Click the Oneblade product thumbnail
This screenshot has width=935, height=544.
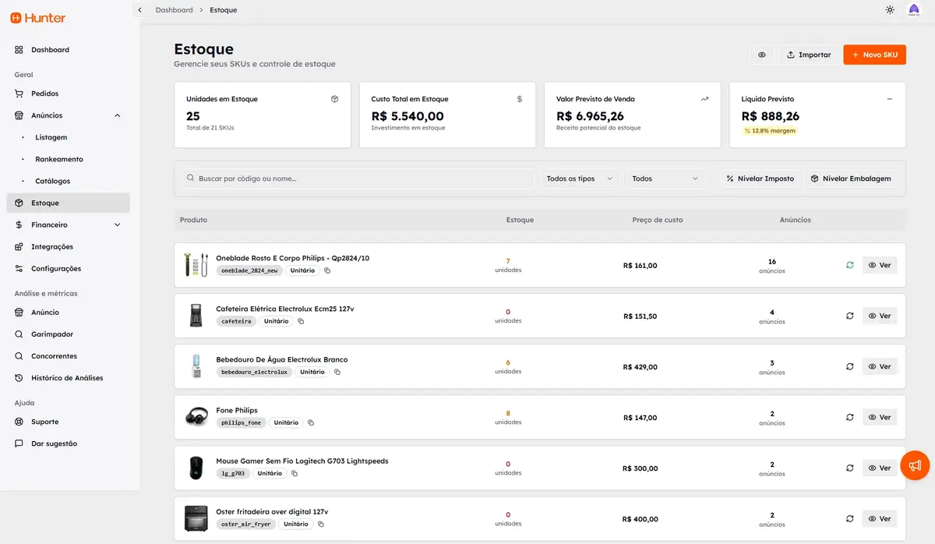point(196,265)
